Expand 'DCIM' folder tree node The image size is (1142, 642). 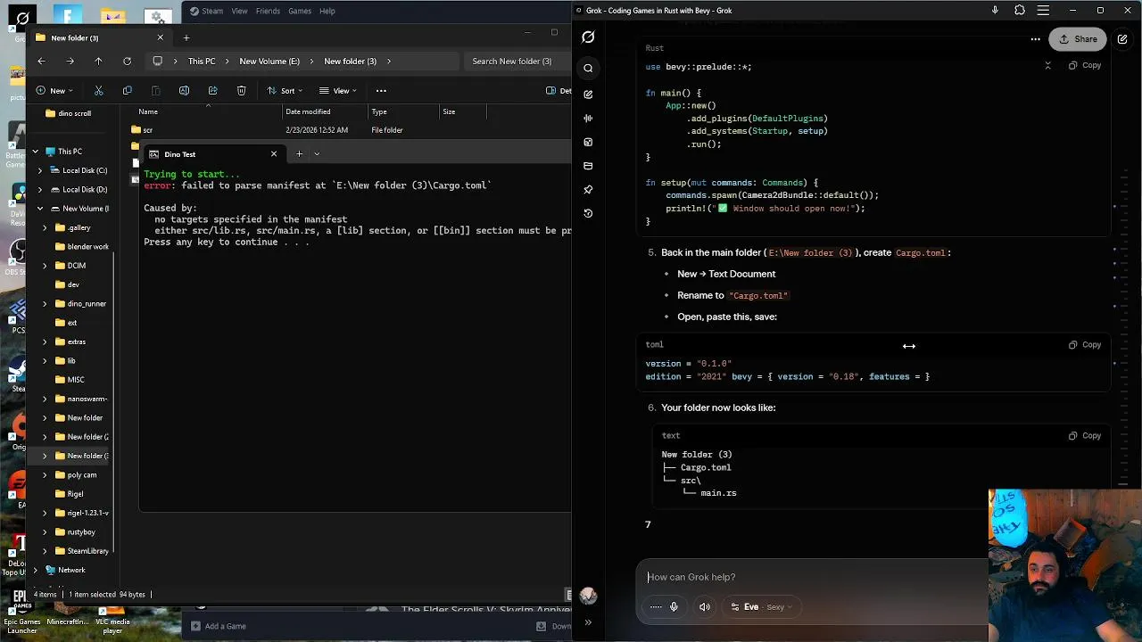click(45, 266)
